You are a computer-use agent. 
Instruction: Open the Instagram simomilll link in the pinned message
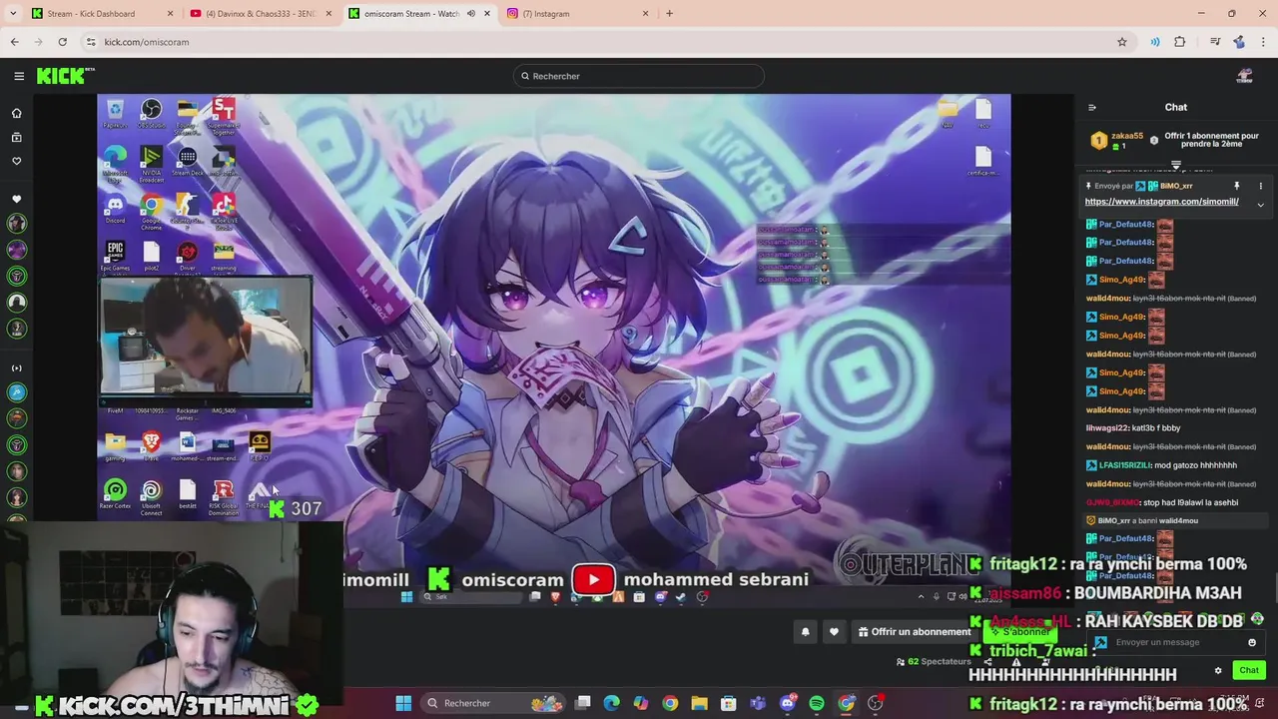coord(1161,202)
